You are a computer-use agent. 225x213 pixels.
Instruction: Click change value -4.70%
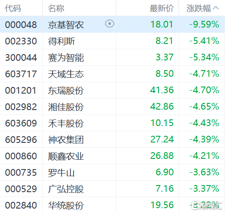(x=204, y=90)
